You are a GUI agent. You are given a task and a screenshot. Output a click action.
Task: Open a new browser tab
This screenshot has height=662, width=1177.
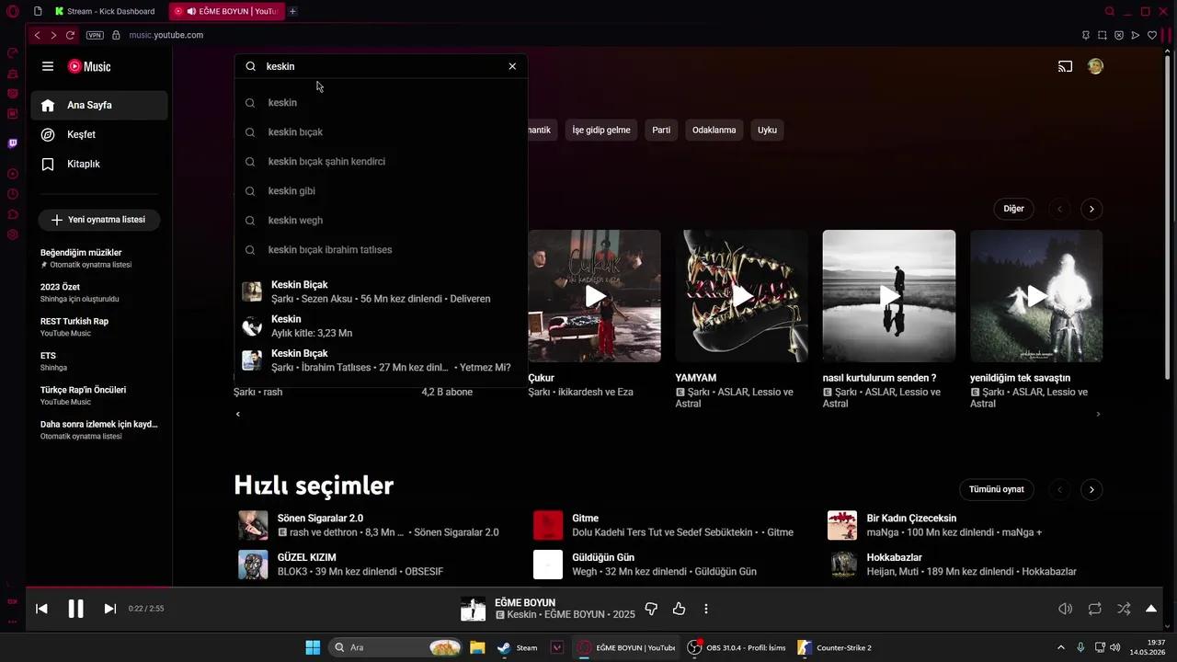click(x=292, y=11)
